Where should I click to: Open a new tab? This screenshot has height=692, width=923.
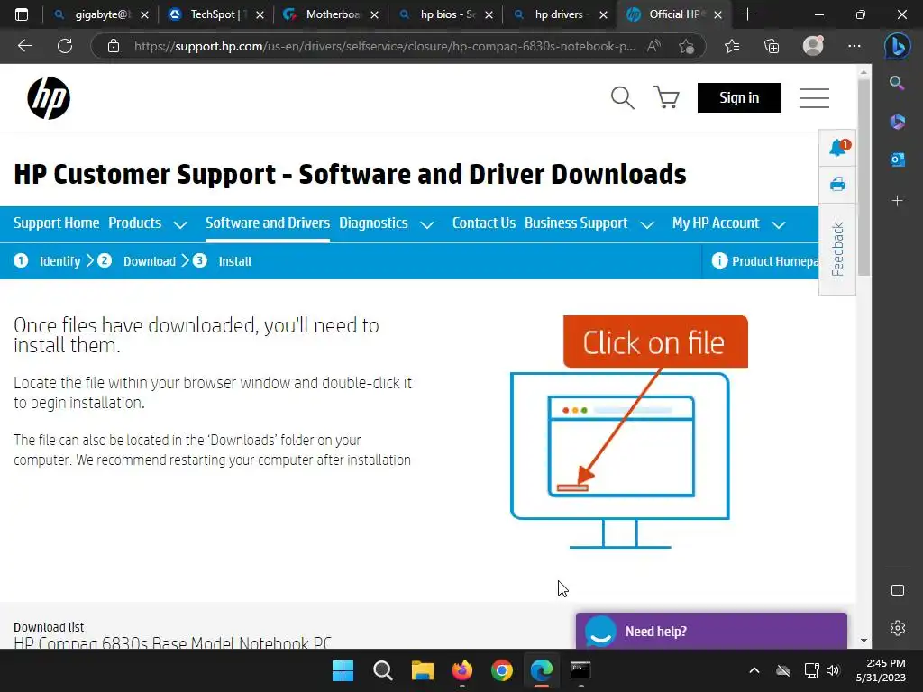click(747, 14)
